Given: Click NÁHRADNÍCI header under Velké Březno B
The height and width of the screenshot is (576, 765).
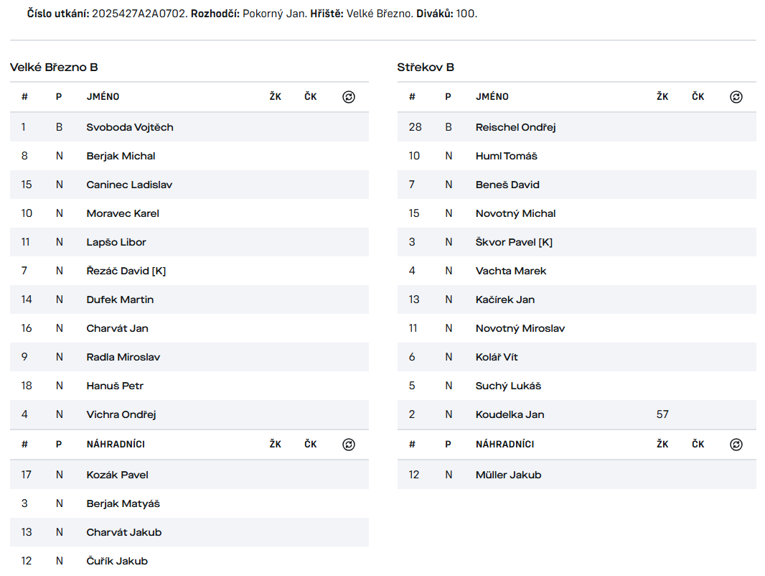Looking at the screenshot, I should [116, 445].
